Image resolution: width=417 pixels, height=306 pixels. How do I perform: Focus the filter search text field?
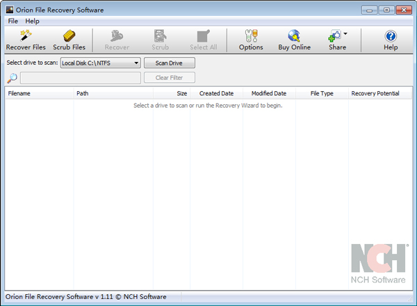pos(81,78)
